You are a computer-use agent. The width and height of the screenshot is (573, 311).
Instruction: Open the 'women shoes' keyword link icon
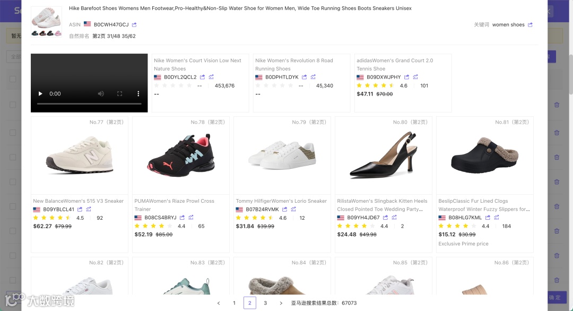pyautogui.click(x=530, y=25)
